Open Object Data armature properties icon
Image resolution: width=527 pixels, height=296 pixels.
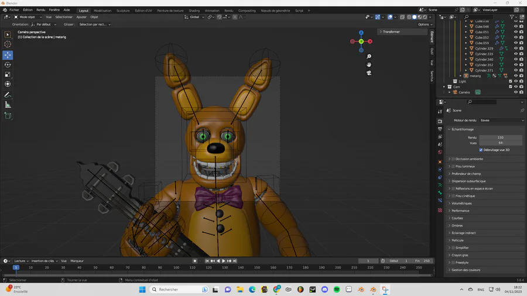click(440, 185)
